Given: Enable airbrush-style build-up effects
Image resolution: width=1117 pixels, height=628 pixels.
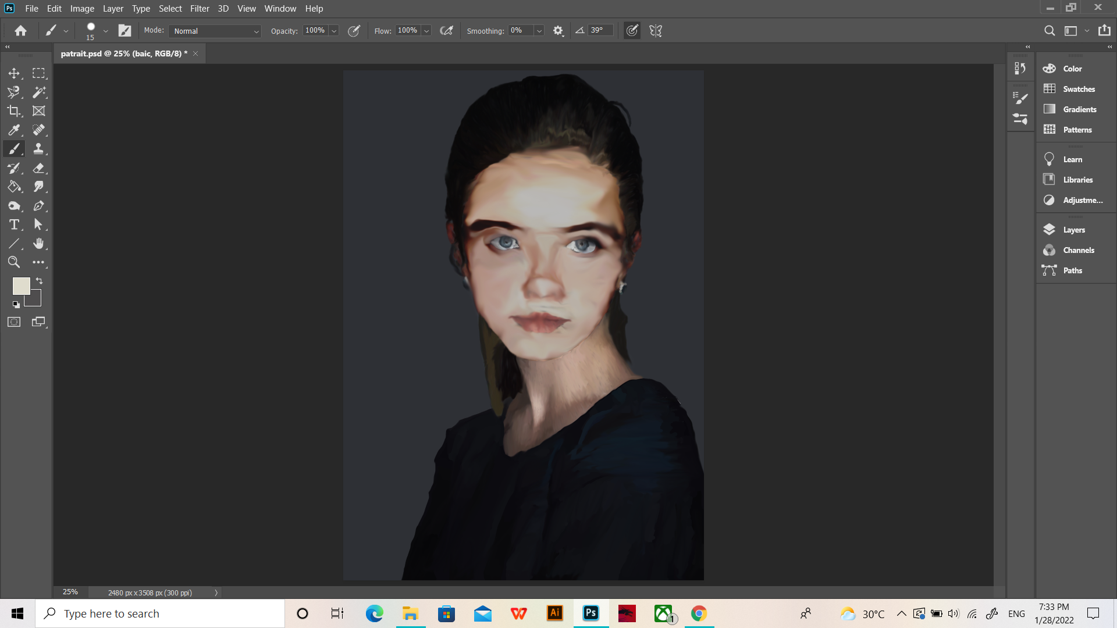Looking at the screenshot, I should [x=446, y=31].
